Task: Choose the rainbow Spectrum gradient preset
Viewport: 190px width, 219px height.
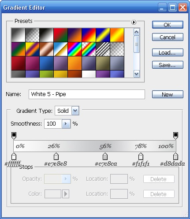Action: [75, 49]
